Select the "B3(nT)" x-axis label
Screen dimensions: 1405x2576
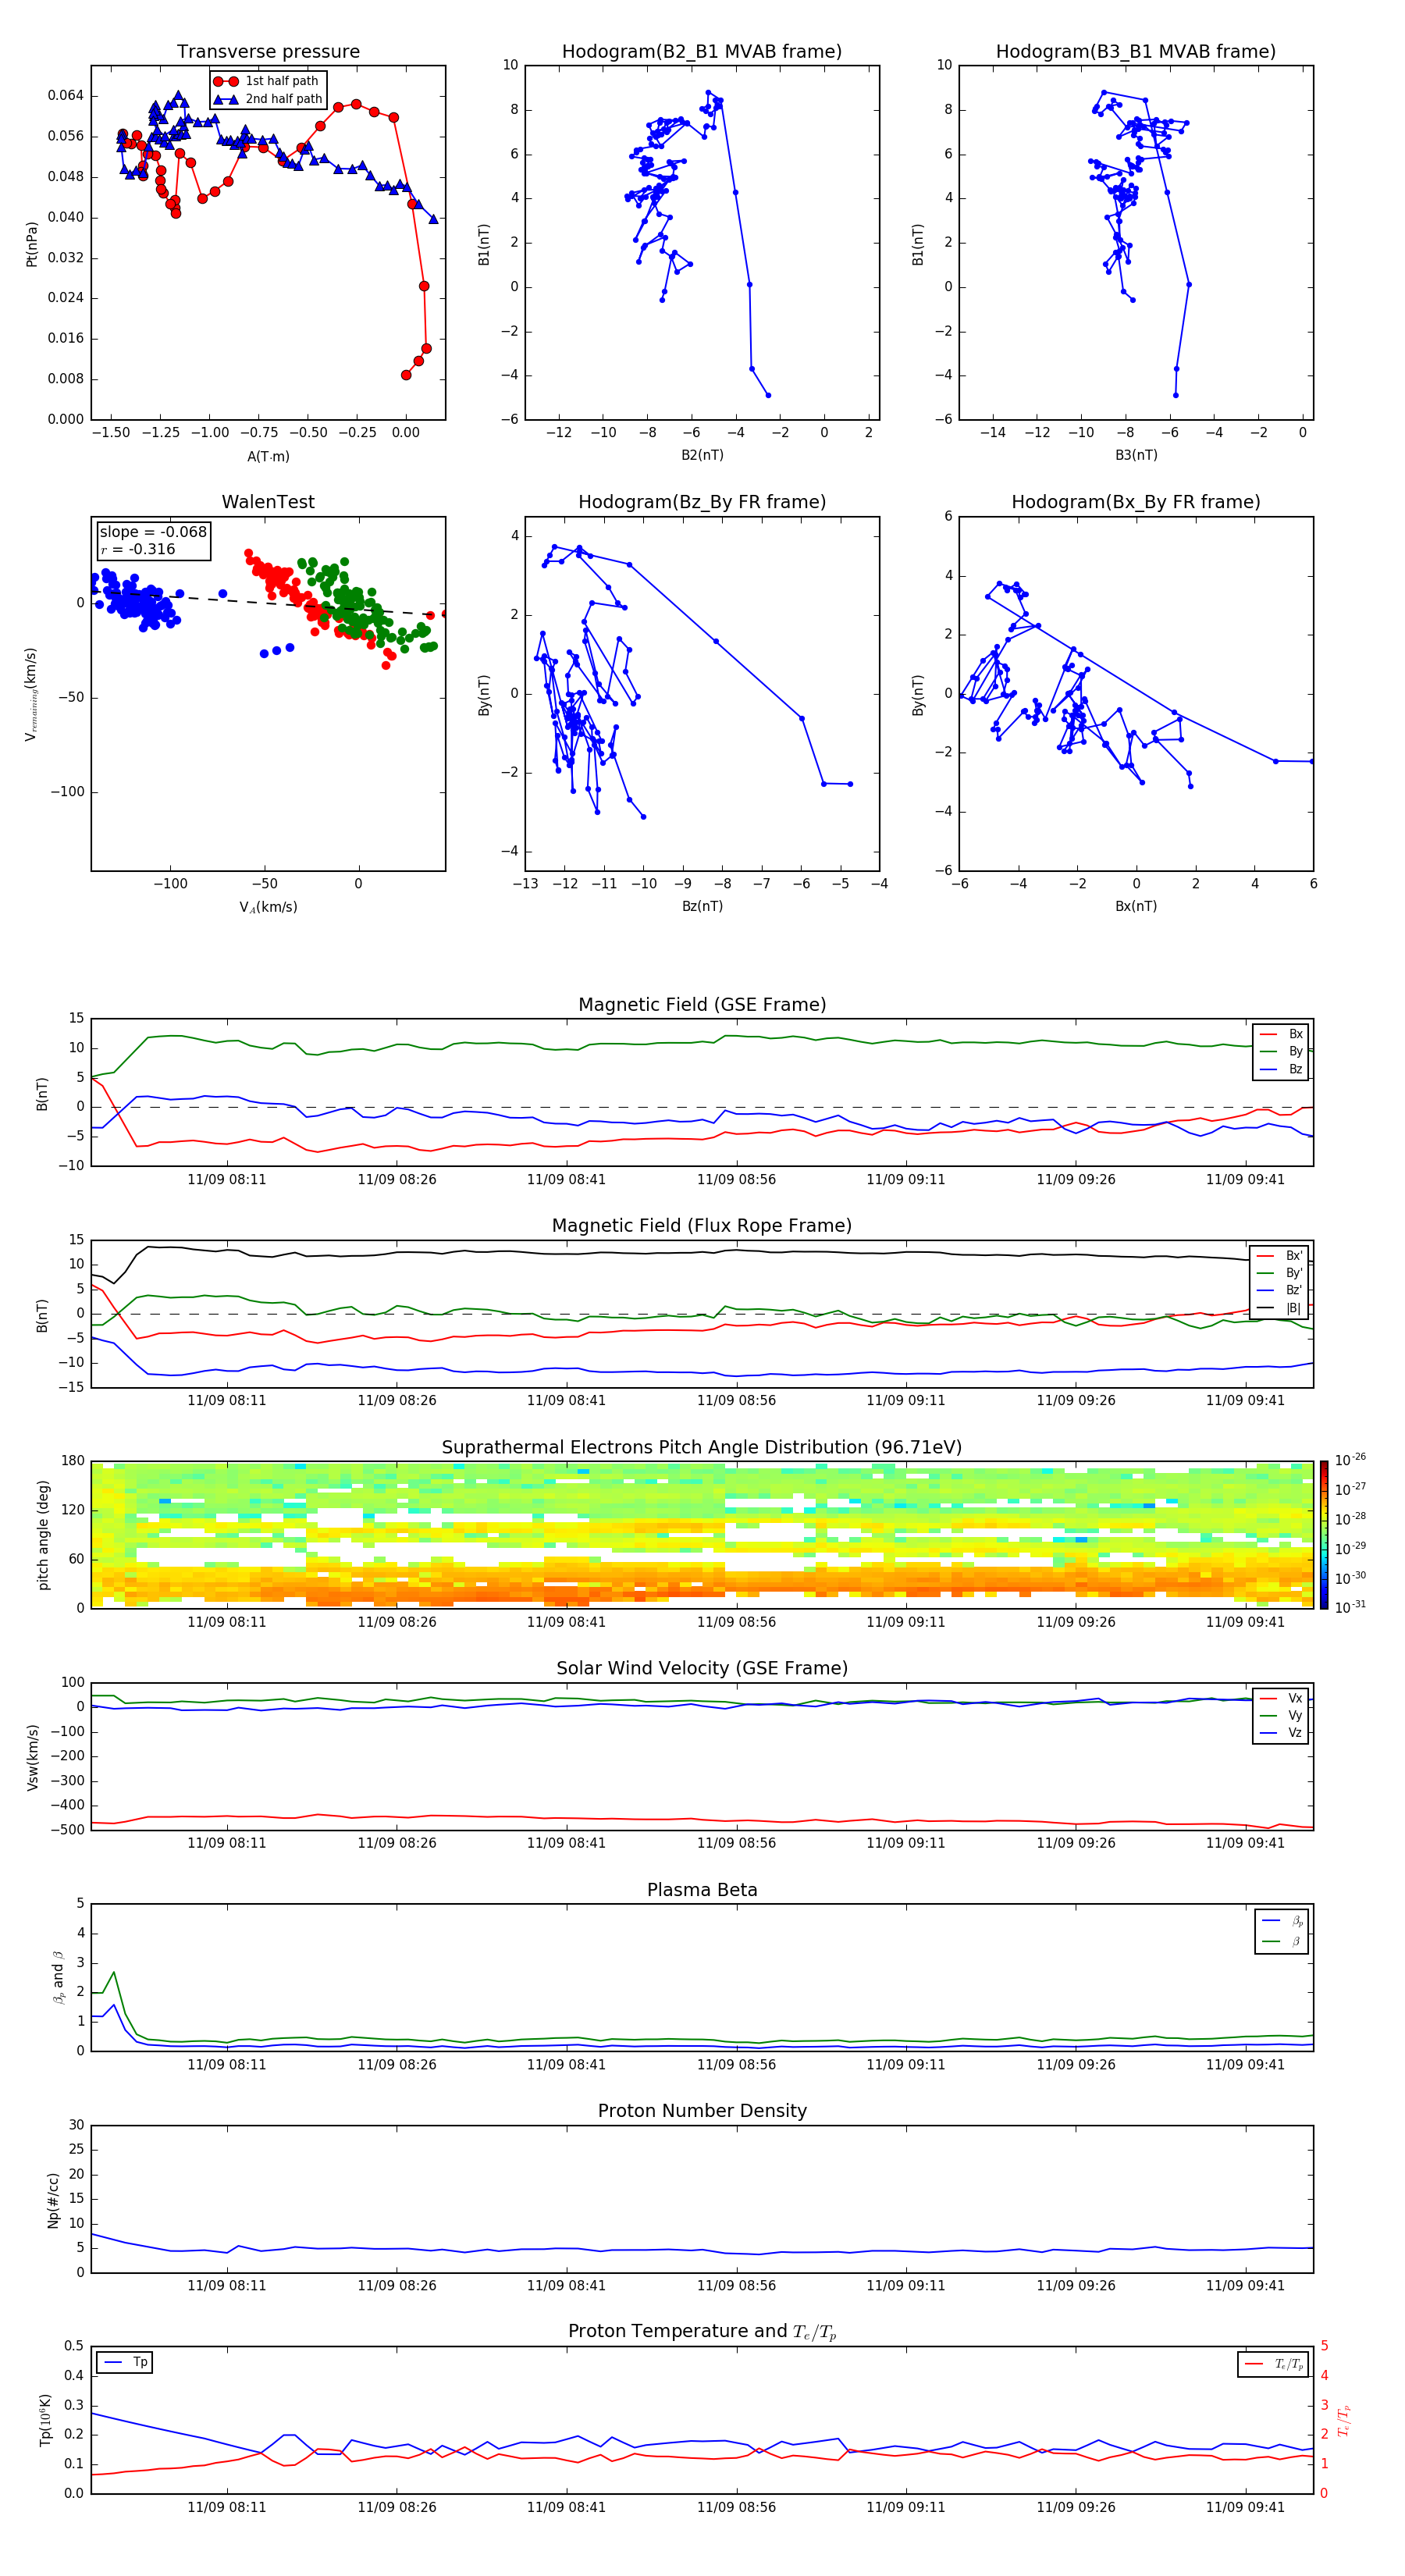[1136, 455]
